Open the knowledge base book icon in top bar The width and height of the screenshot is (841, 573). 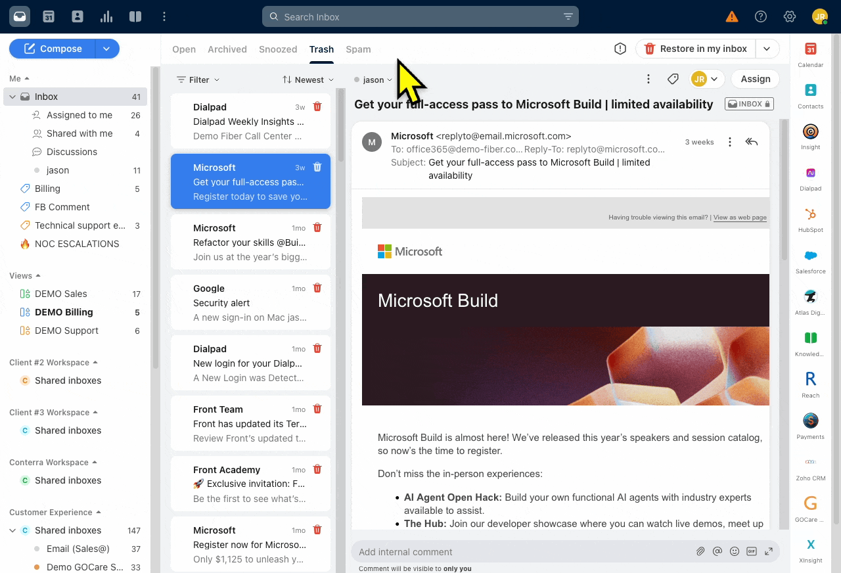(x=135, y=16)
